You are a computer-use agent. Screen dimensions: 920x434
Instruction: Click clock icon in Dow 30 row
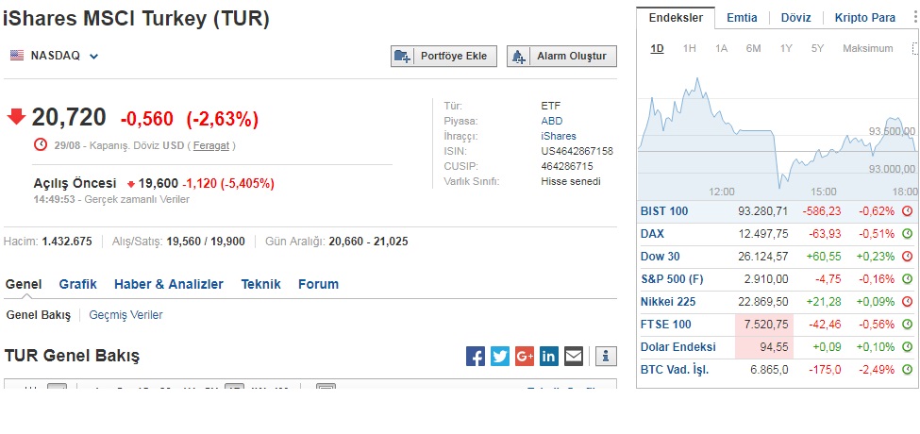[907, 257]
